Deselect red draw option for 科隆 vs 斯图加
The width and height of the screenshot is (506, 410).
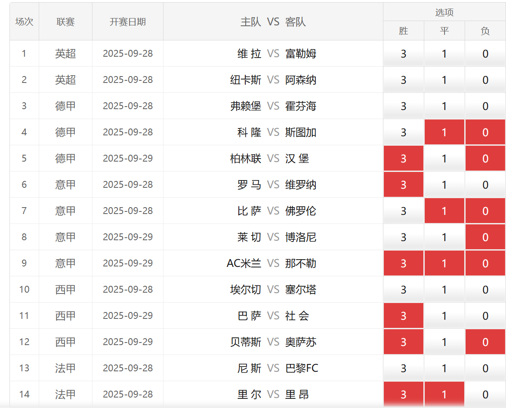pyautogui.click(x=444, y=132)
